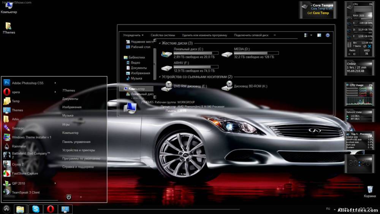380x214 pixels.
Task: Click Удалить или изменить программу
Action: pos(204,35)
